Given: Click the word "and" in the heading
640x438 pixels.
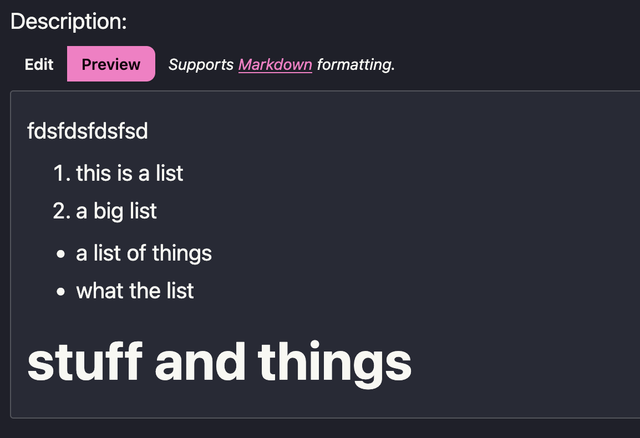Looking at the screenshot, I should coord(200,362).
